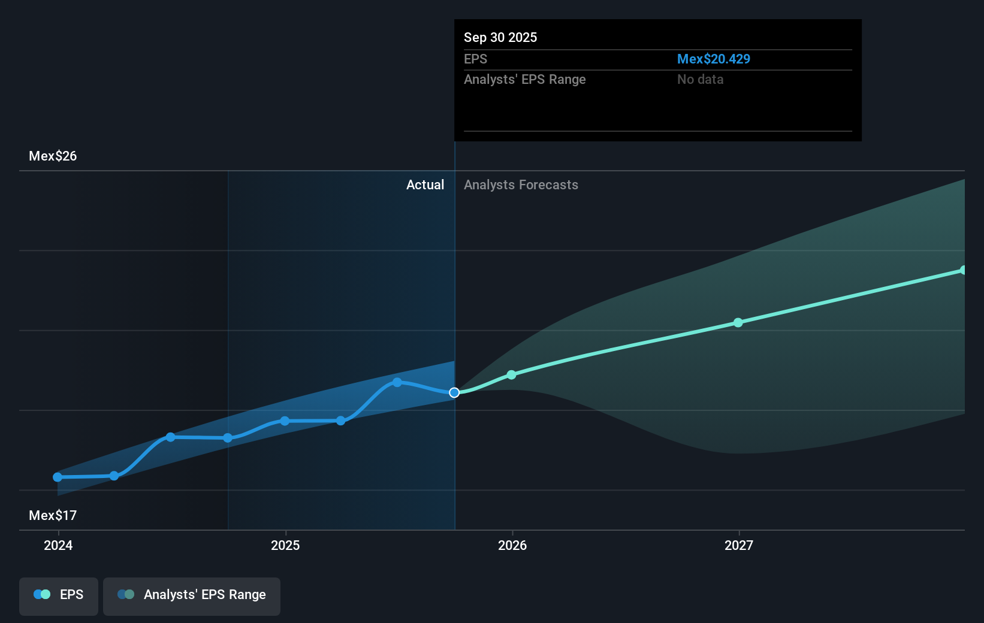984x623 pixels.
Task: Hide the EPS line via its legend chip
Action: (58, 596)
